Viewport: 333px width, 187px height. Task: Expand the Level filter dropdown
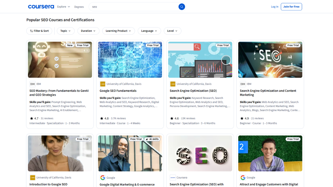172,31
